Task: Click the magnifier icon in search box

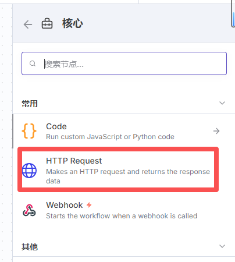Action: [33, 63]
